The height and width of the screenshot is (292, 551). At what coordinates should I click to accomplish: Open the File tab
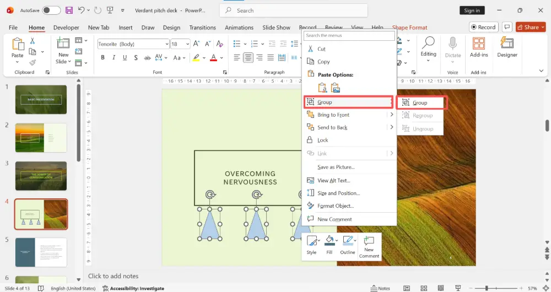[x=13, y=28]
